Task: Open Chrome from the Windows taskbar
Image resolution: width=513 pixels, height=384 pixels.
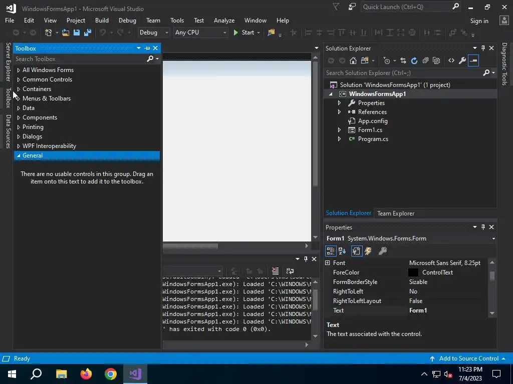Action: pos(111,374)
